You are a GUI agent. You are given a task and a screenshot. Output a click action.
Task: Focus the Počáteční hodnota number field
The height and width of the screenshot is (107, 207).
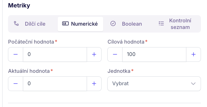click(x=55, y=54)
